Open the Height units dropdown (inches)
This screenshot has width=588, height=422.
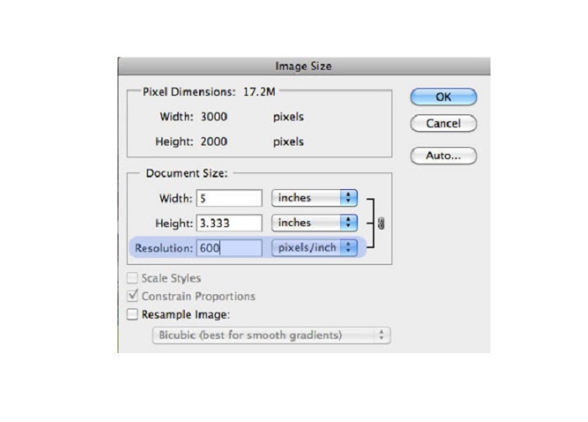314,223
